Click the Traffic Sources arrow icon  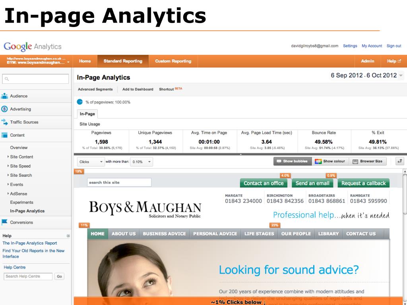[4, 122]
